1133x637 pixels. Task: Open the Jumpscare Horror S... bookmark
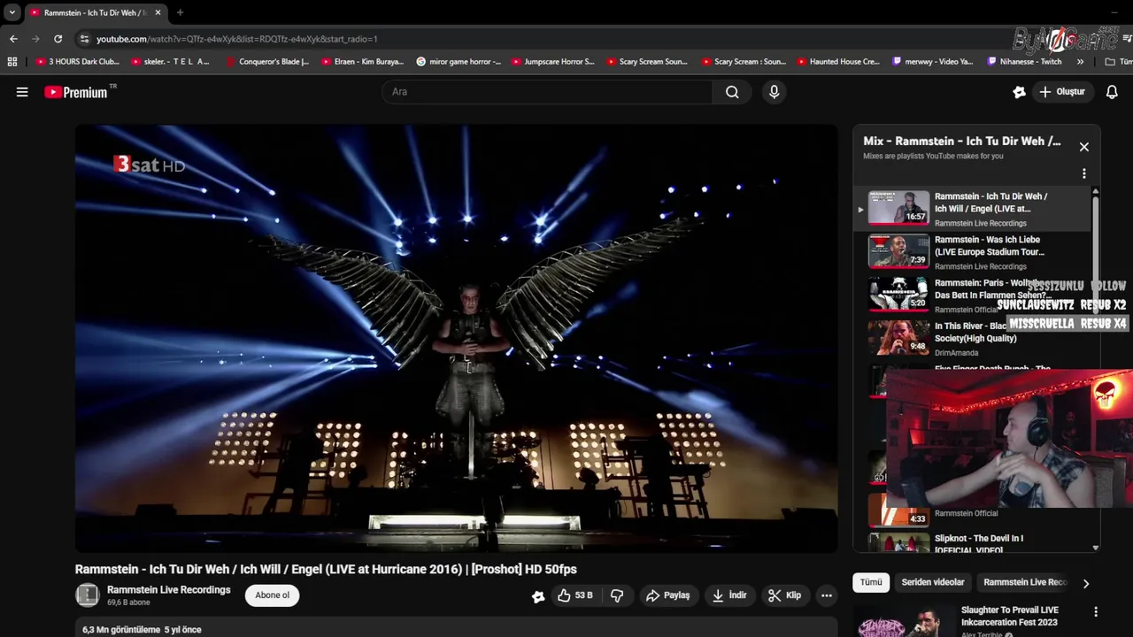click(552, 62)
